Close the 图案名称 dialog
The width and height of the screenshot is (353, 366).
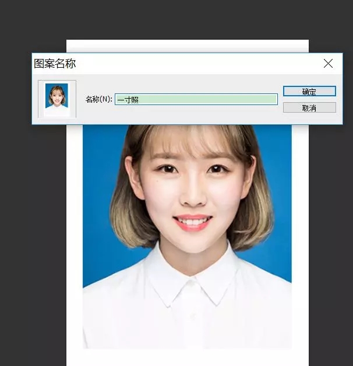pyautogui.click(x=328, y=64)
